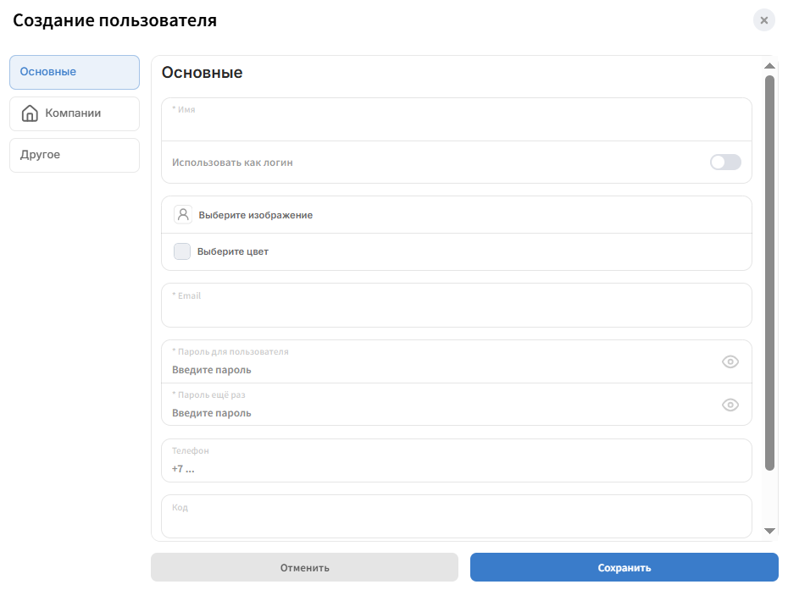
Task: Click into the Имя input field
Action: [x=457, y=119]
